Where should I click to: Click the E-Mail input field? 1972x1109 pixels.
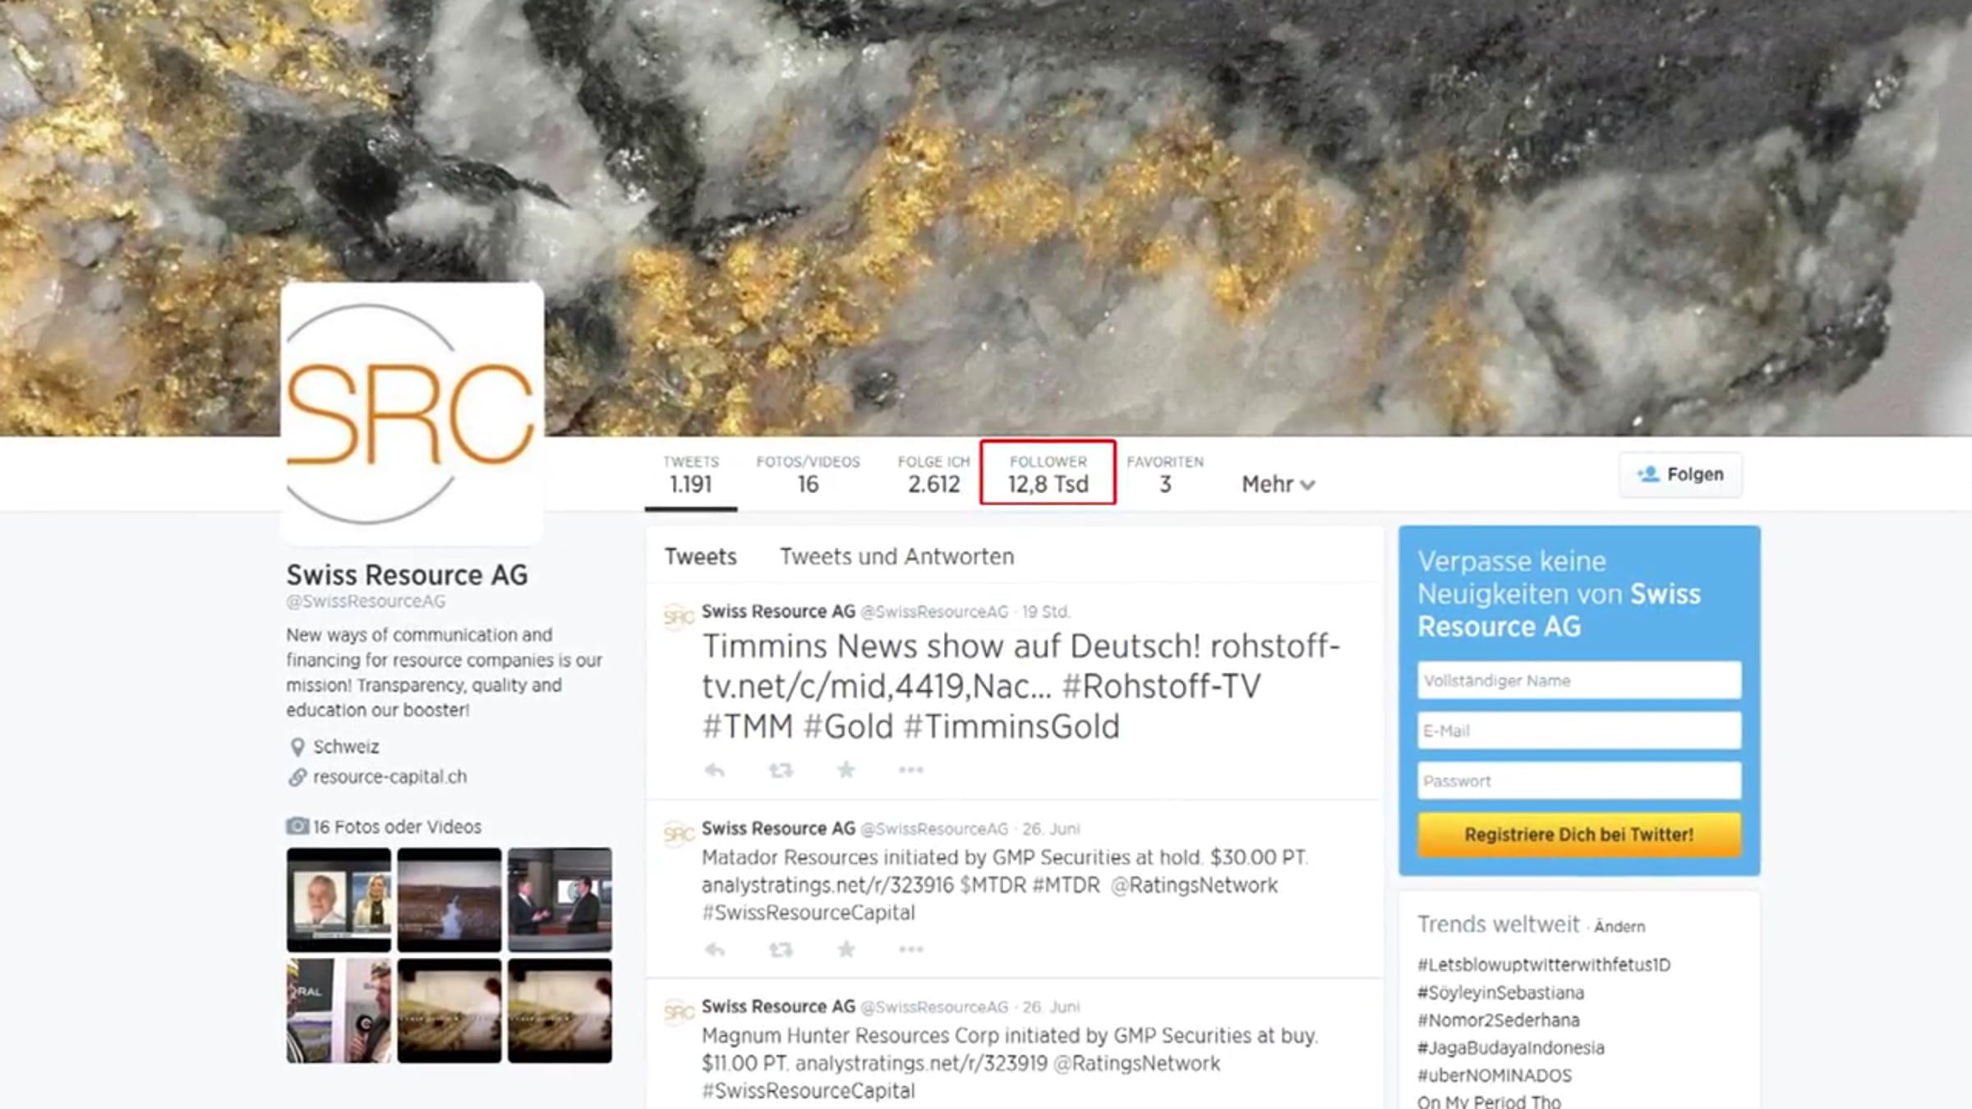coord(1579,731)
